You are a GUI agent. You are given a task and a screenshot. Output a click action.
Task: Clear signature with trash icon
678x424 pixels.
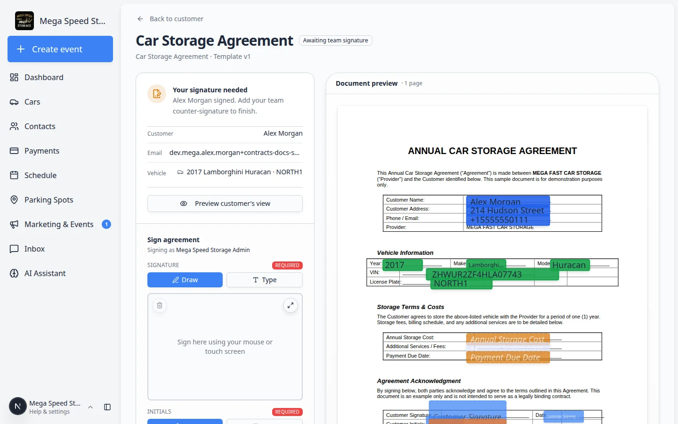pyautogui.click(x=160, y=305)
